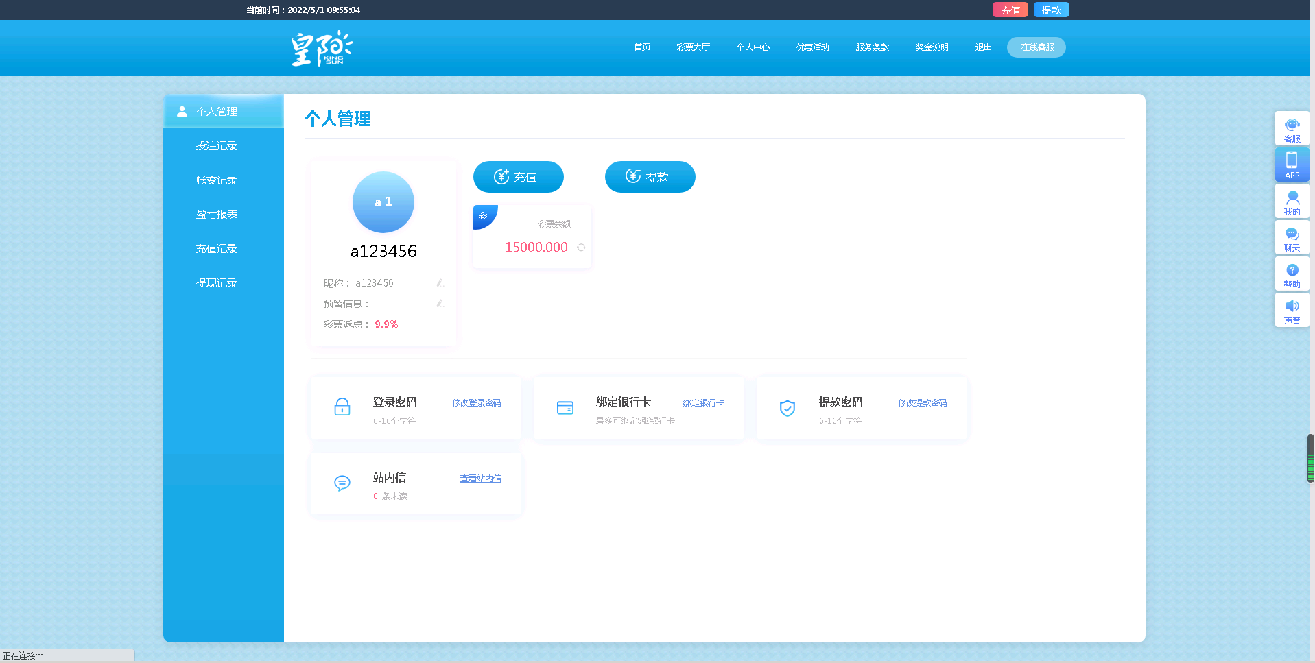The width and height of the screenshot is (1315, 663).
Task: Click the a1 user avatar
Action: pyautogui.click(x=383, y=202)
